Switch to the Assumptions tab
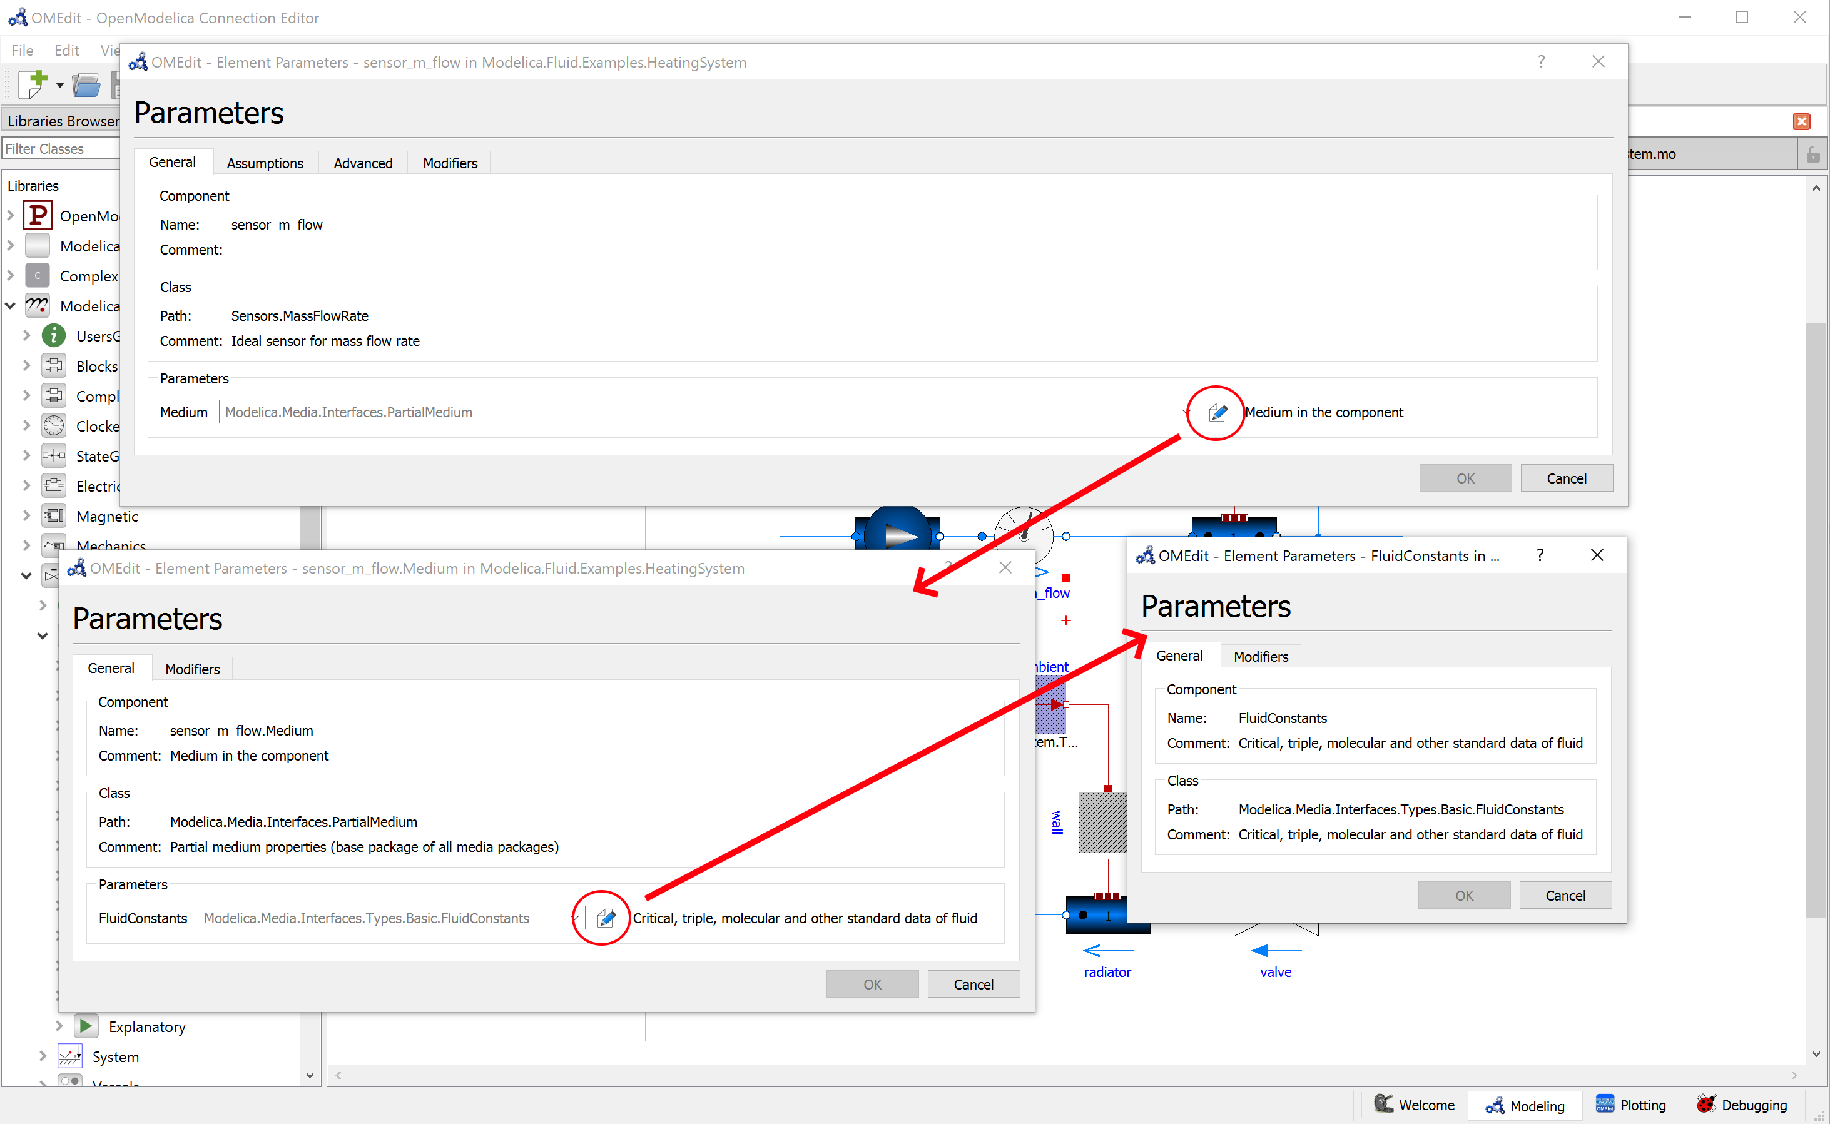Viewport: 1830px width, 1124px height. click(x=265, y=163)
